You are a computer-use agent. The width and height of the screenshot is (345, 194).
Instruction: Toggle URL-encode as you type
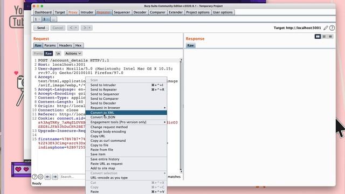point(126,178)
